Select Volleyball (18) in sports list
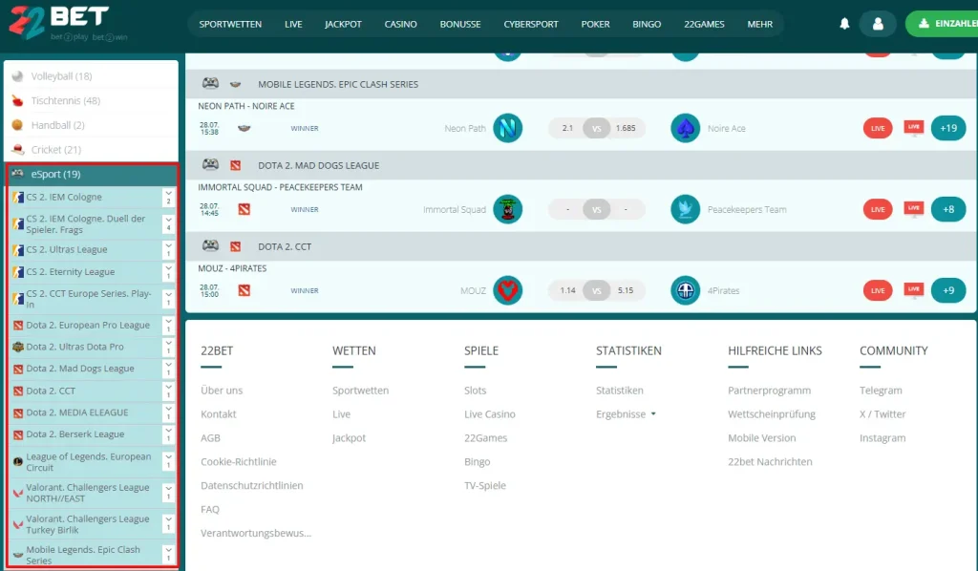Image resolution: width=978 pixels, height=571 pixels. [x=92, y=76]
